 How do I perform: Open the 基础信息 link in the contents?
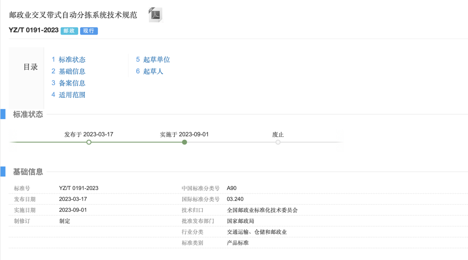72,71
